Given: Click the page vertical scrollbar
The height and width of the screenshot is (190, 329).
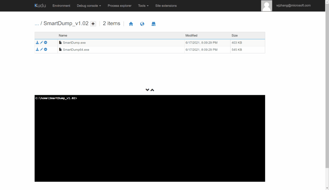Looking at the screenshot, I should [x=327, y=86].
